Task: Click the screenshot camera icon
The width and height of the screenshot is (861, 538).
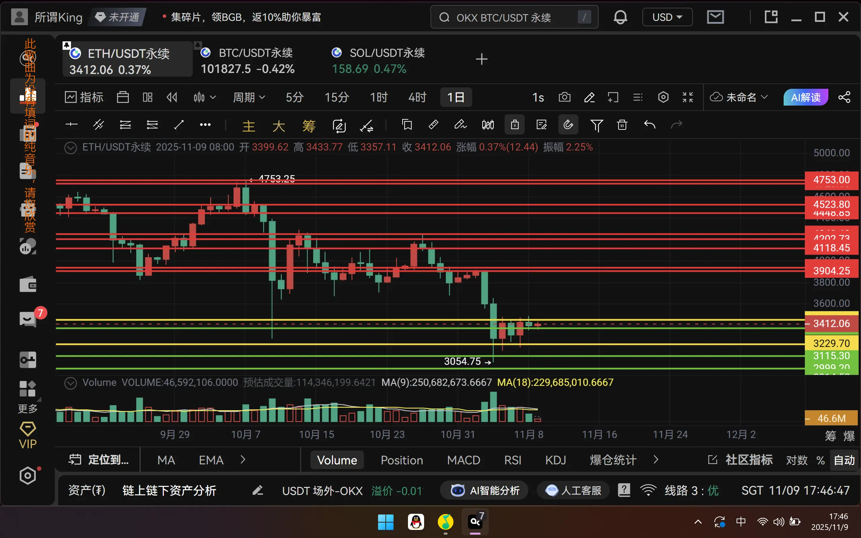Action: (x=564, y=97)
